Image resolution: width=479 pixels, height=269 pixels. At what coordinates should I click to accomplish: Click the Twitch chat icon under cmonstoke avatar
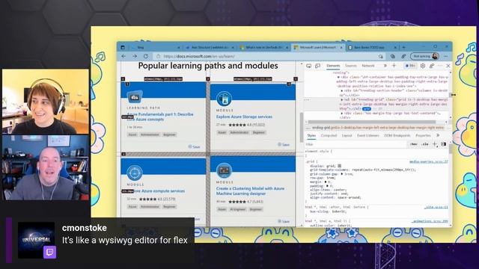pyautogui.click(x=49, y=252)
